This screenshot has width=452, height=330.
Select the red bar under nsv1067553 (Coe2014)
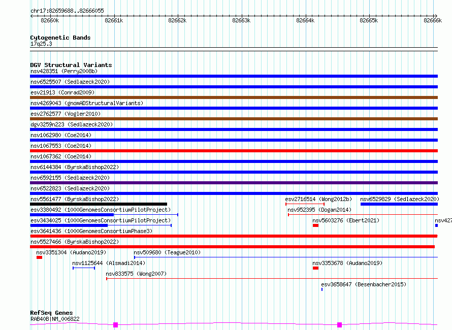pos(234,151)
